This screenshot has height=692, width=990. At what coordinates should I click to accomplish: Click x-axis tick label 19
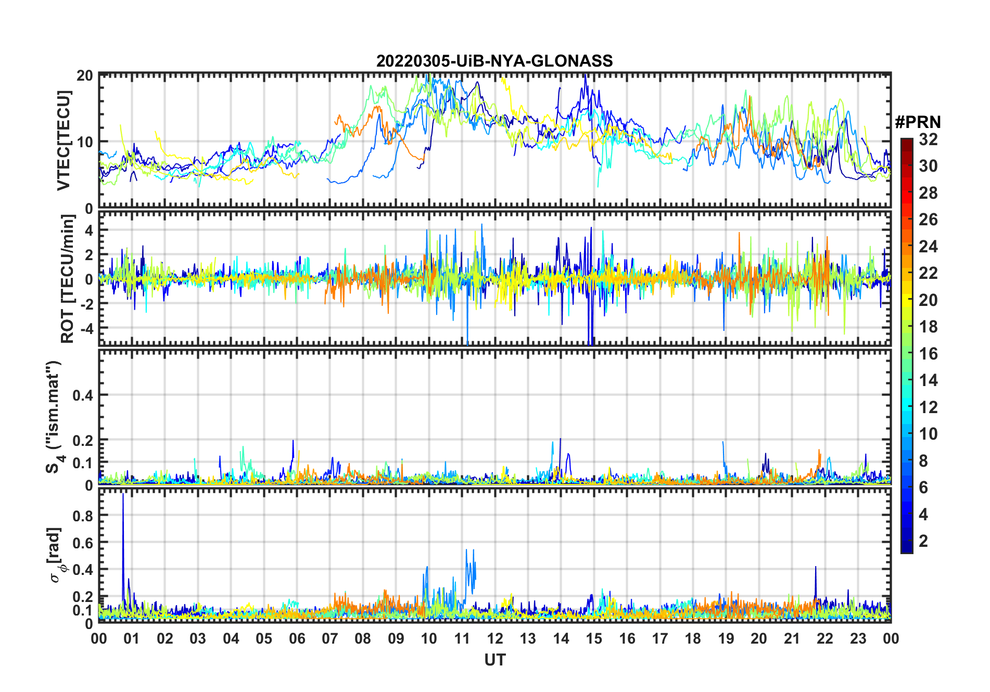pos(726,639)
